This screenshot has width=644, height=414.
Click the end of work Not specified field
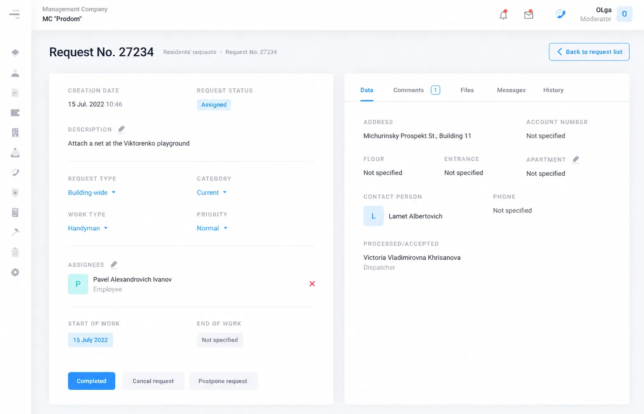coord(220,340)
